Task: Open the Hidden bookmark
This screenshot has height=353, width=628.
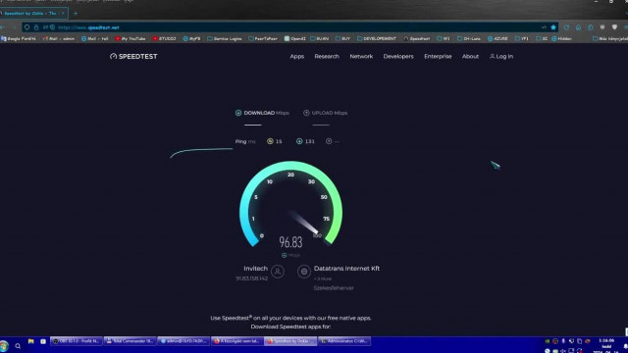Action: (x=561, y=39)
